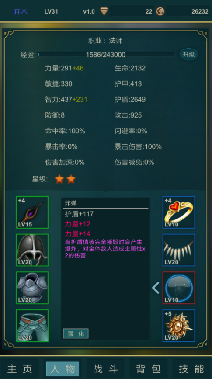Image resolution: width=212 pixels, height=379 pixels.
Task: Select the LV15 staff weapon slot
Action: point(32,212)
